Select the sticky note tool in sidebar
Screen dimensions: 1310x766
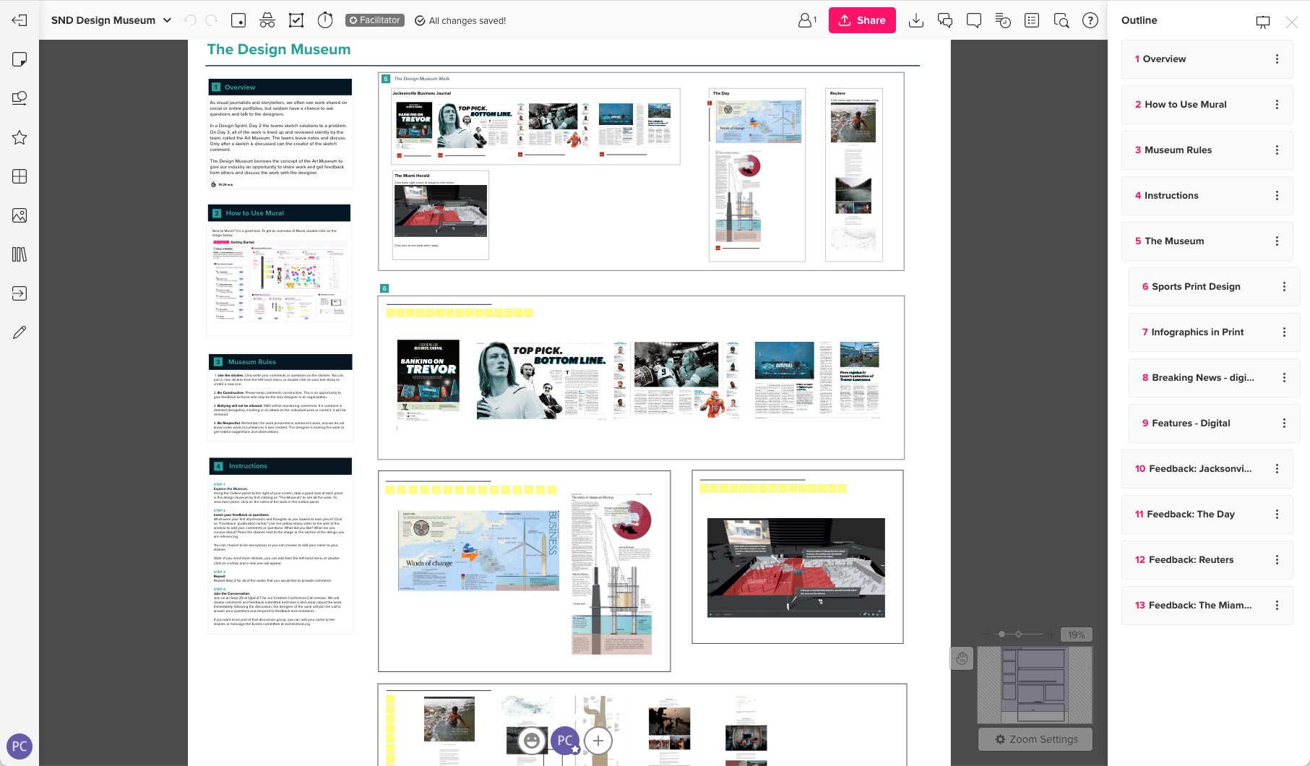click(x=20, y=59)
